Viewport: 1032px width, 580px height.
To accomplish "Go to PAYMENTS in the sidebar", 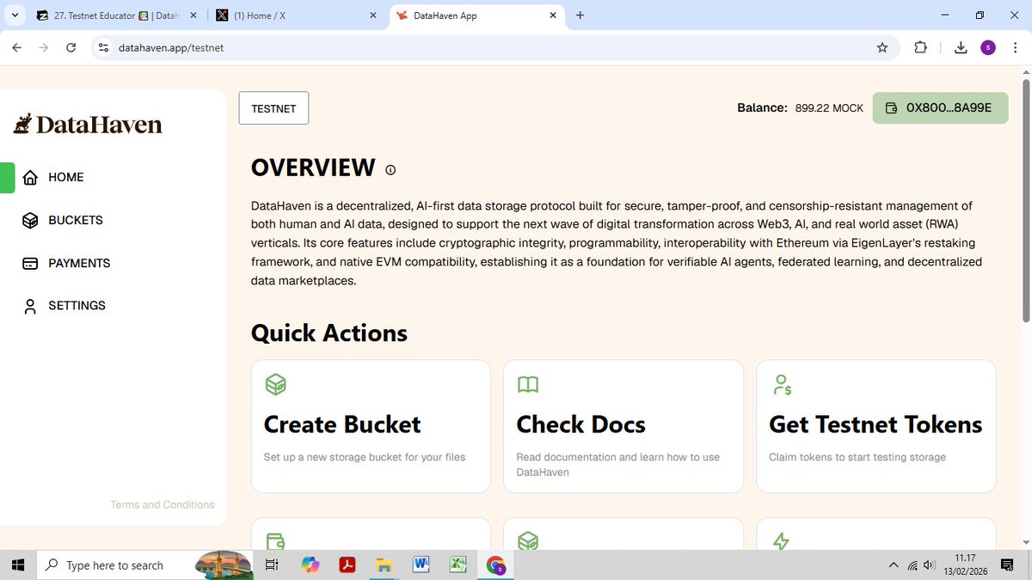I will pyautogui.click(x=79, y=264).
